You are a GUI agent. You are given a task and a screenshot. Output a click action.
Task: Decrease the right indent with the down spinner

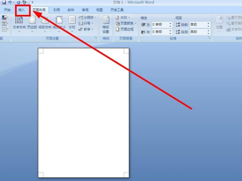[170, 33]
